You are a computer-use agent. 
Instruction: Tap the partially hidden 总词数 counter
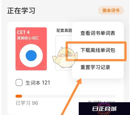pyautogui.click(x=101, y=101)
